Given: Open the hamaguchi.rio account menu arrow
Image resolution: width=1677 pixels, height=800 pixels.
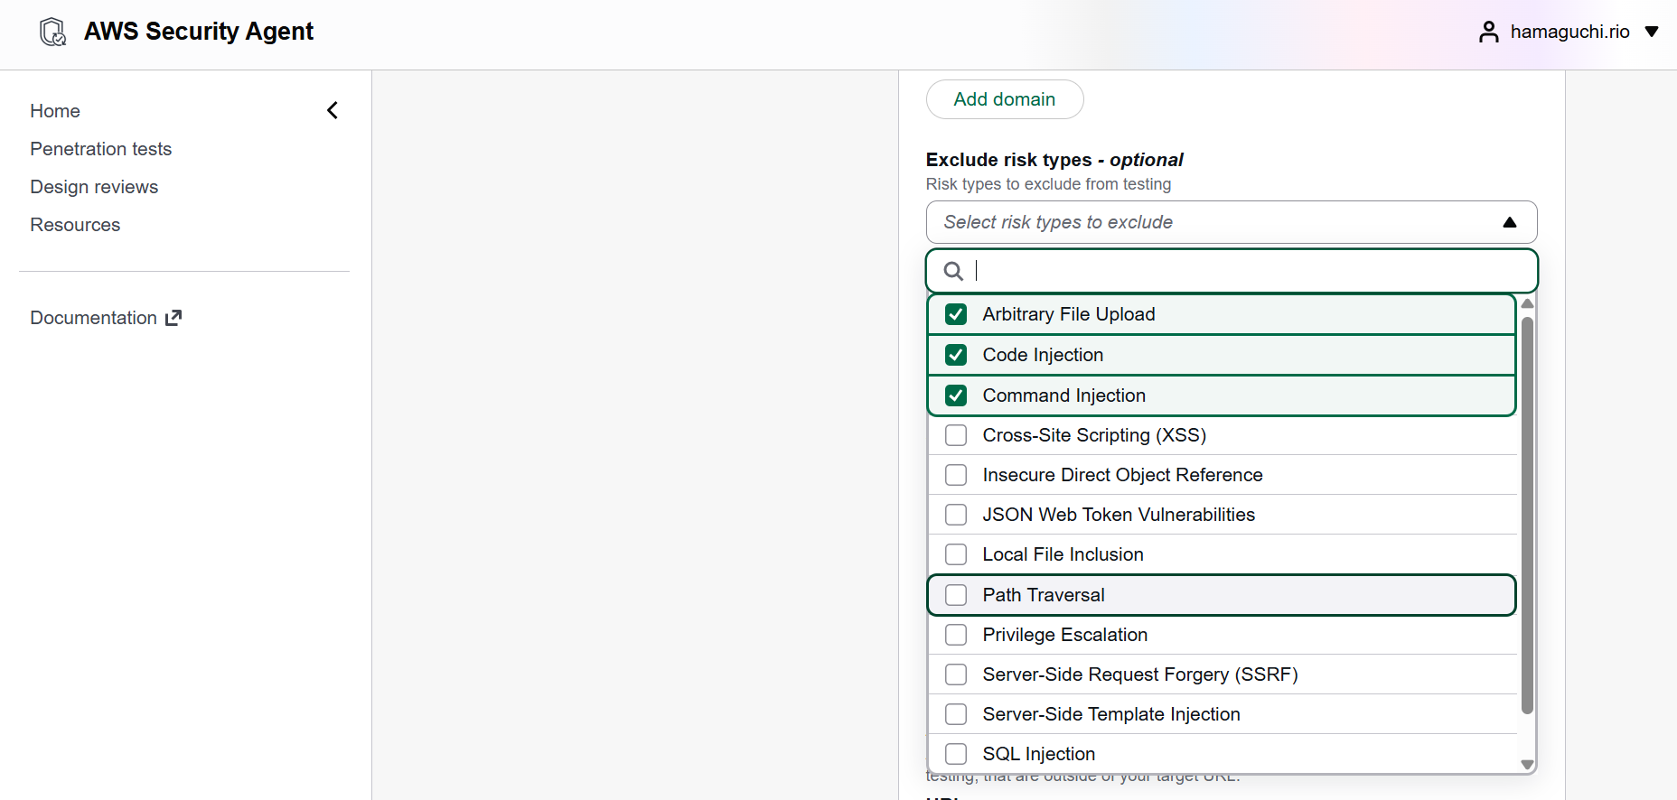Looking at the screenshot, I should 1652,32.
